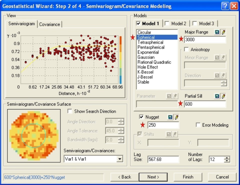Click Angle Tolerance spinner down arrow
Image resolution: width=240 pixels, height=185 pixels.
[121, 132]
